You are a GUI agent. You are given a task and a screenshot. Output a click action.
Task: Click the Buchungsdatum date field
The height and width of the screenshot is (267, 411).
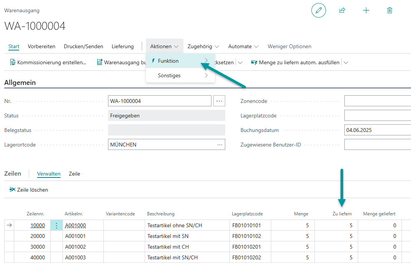click(377, 130)
